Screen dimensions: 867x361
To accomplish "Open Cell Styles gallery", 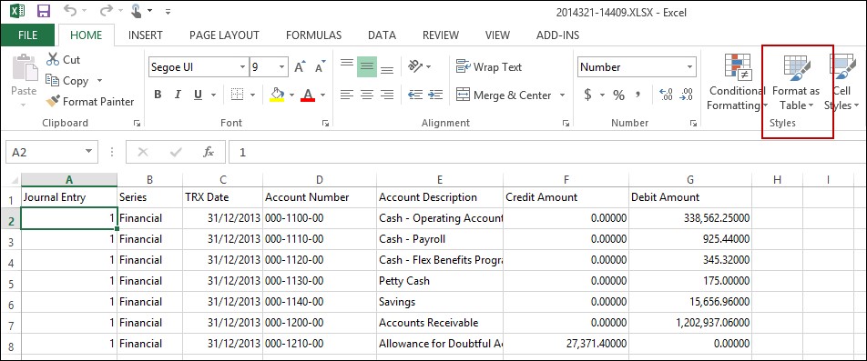I will coord(841,83).
